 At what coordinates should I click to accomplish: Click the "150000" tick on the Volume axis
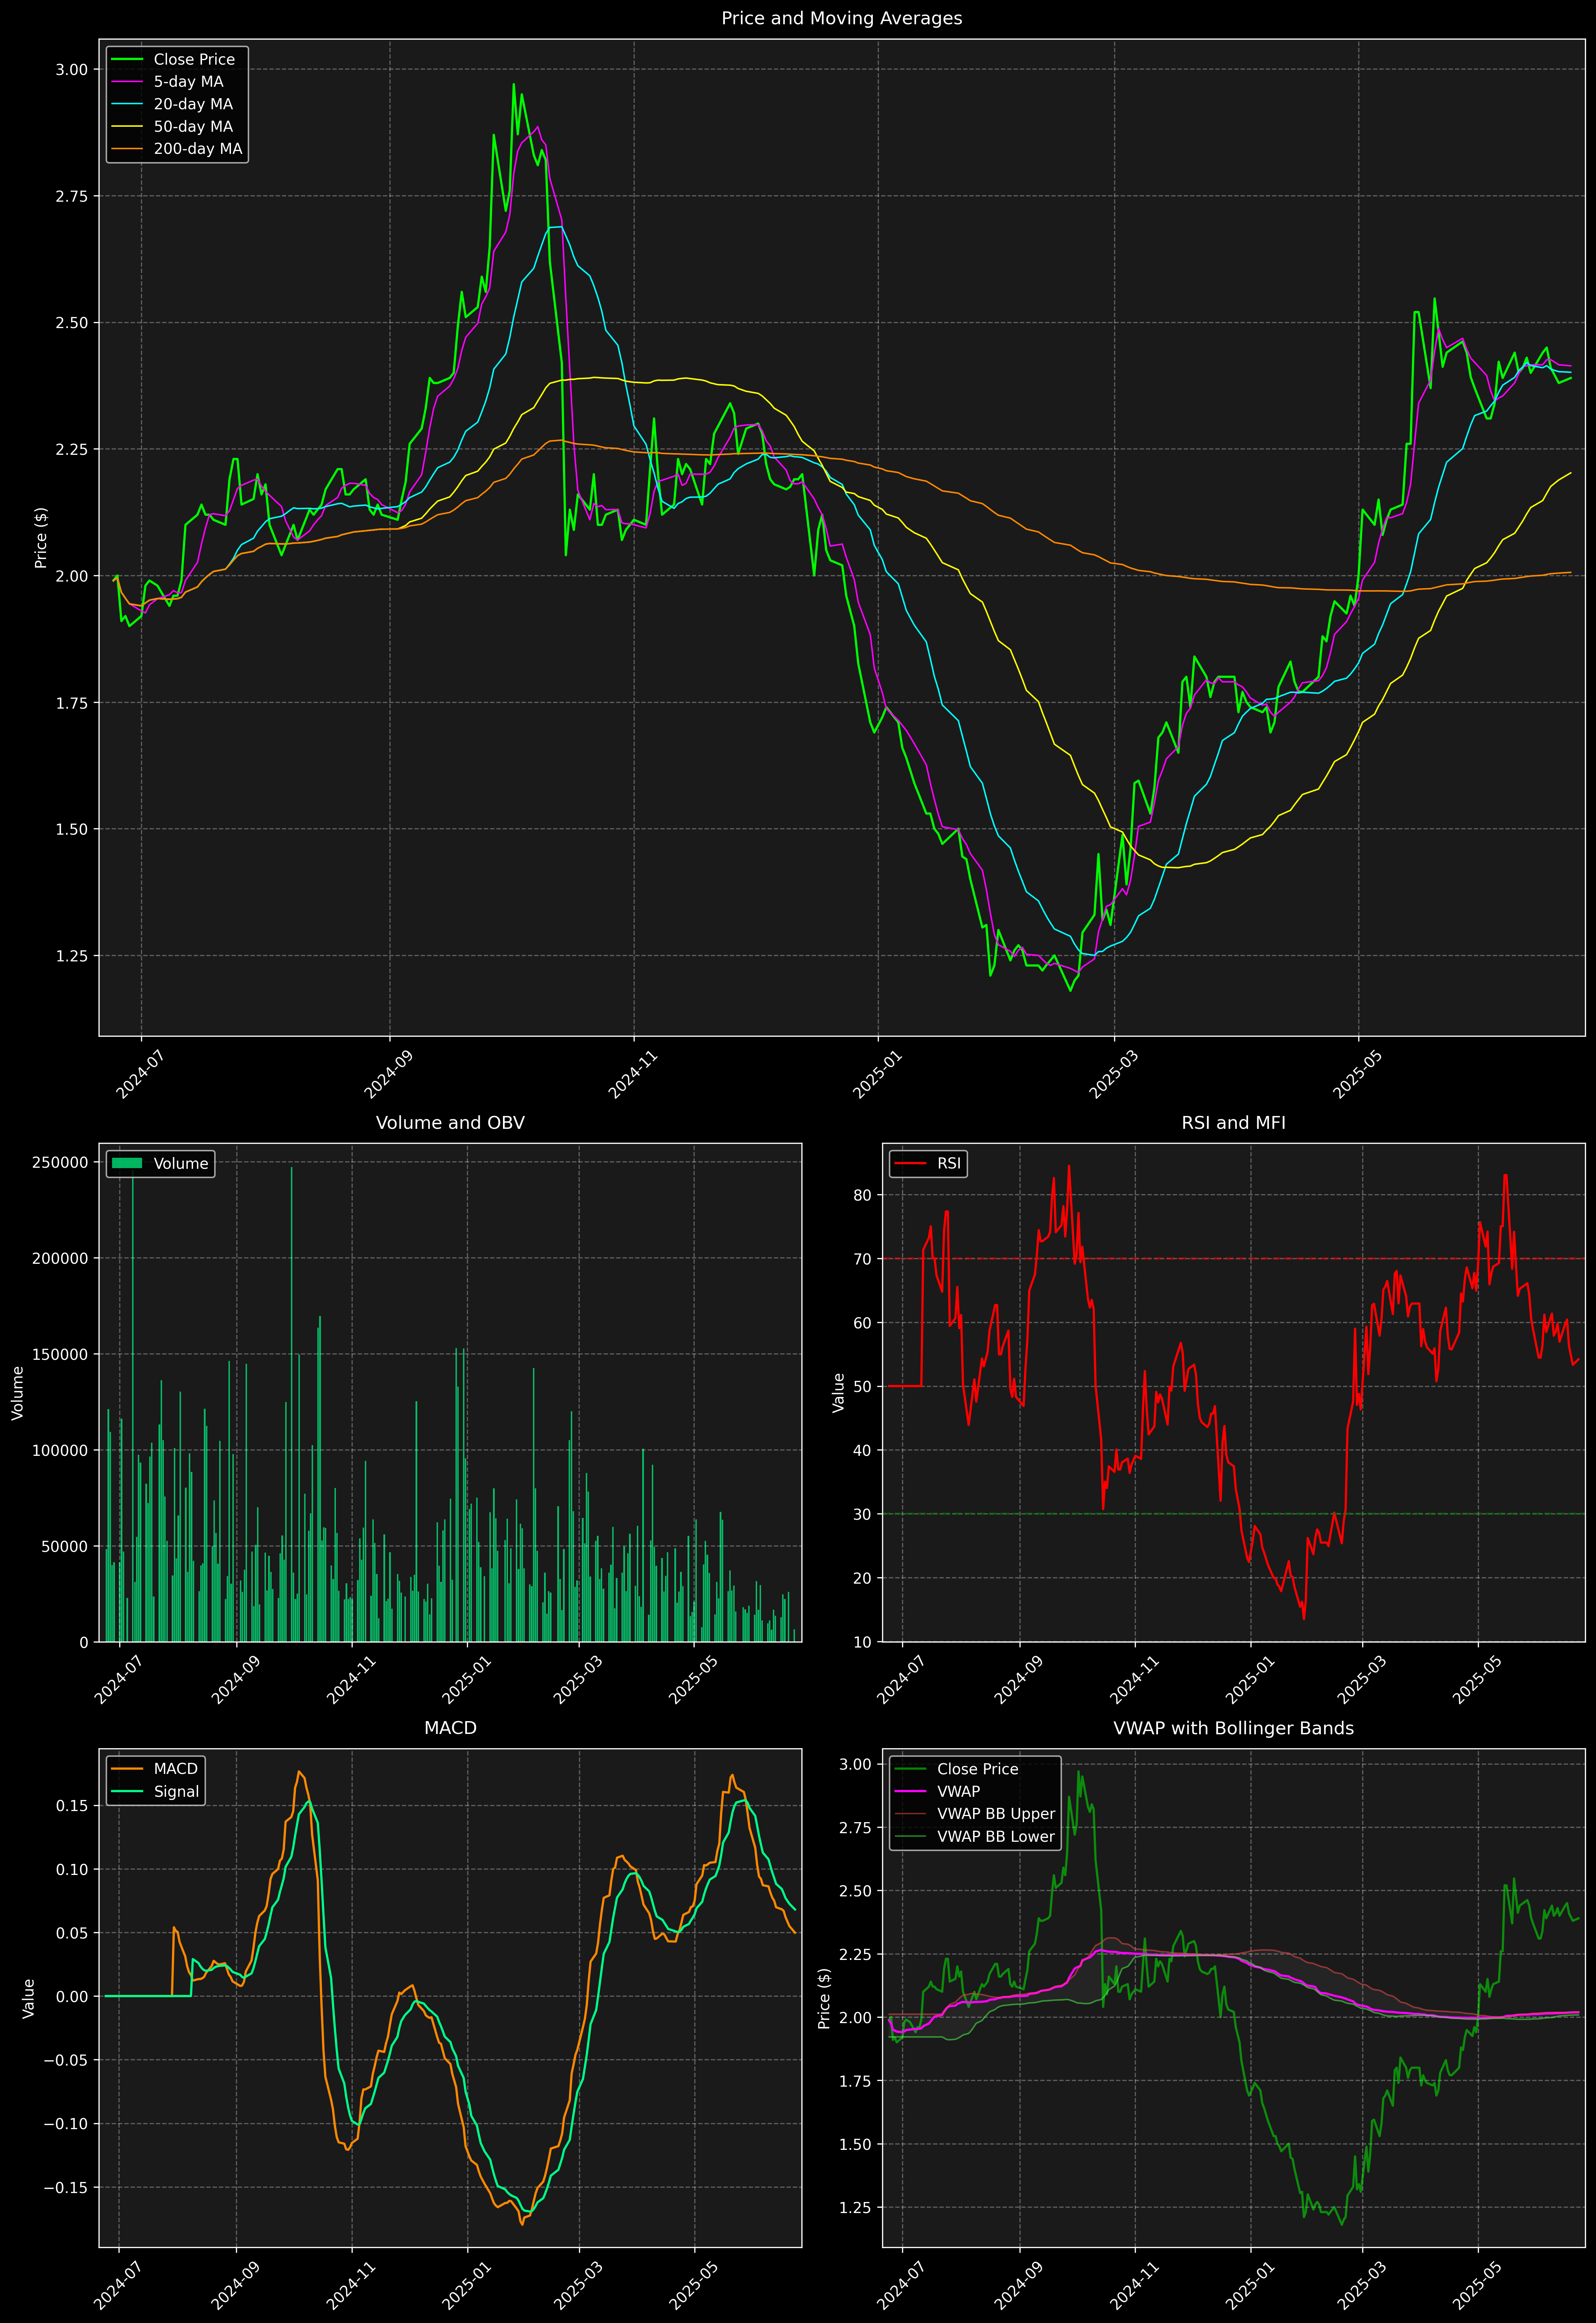pos(60,1354)
